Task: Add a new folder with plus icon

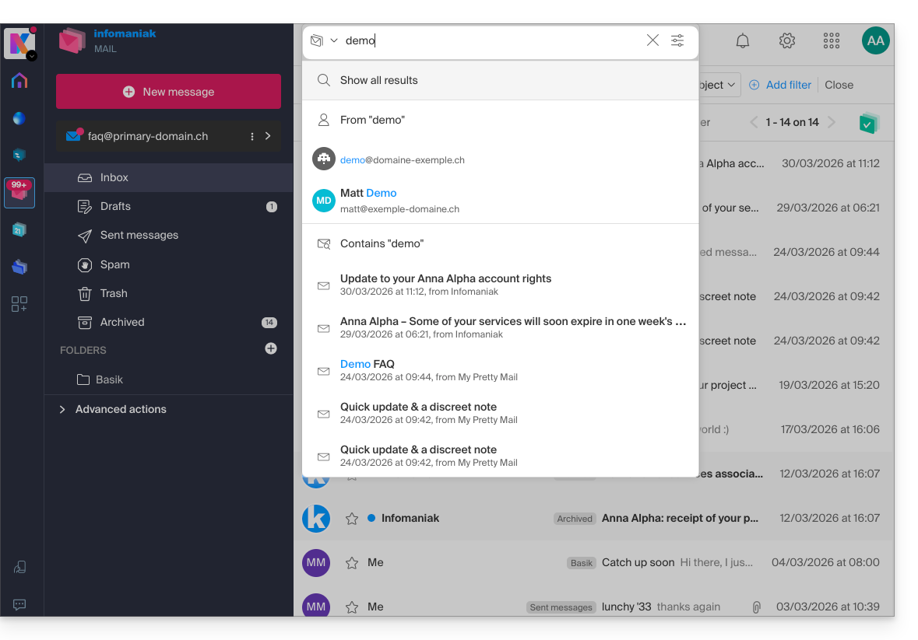Action: pos(271,349)
